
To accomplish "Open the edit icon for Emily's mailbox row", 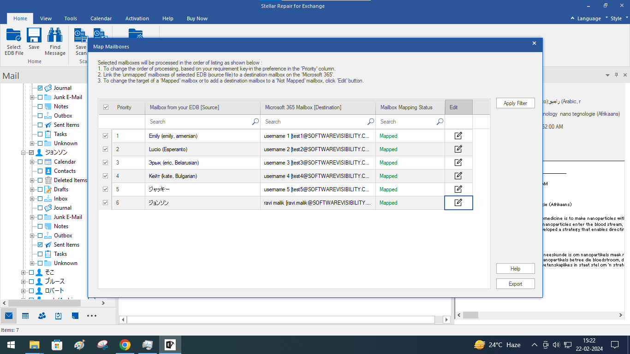I will point(458,136).
